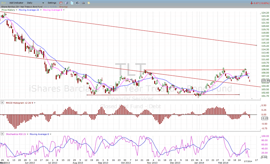Click the 105.89 current price label
The width and height of the screenshot is (270, 164).
tap(265, 81)
